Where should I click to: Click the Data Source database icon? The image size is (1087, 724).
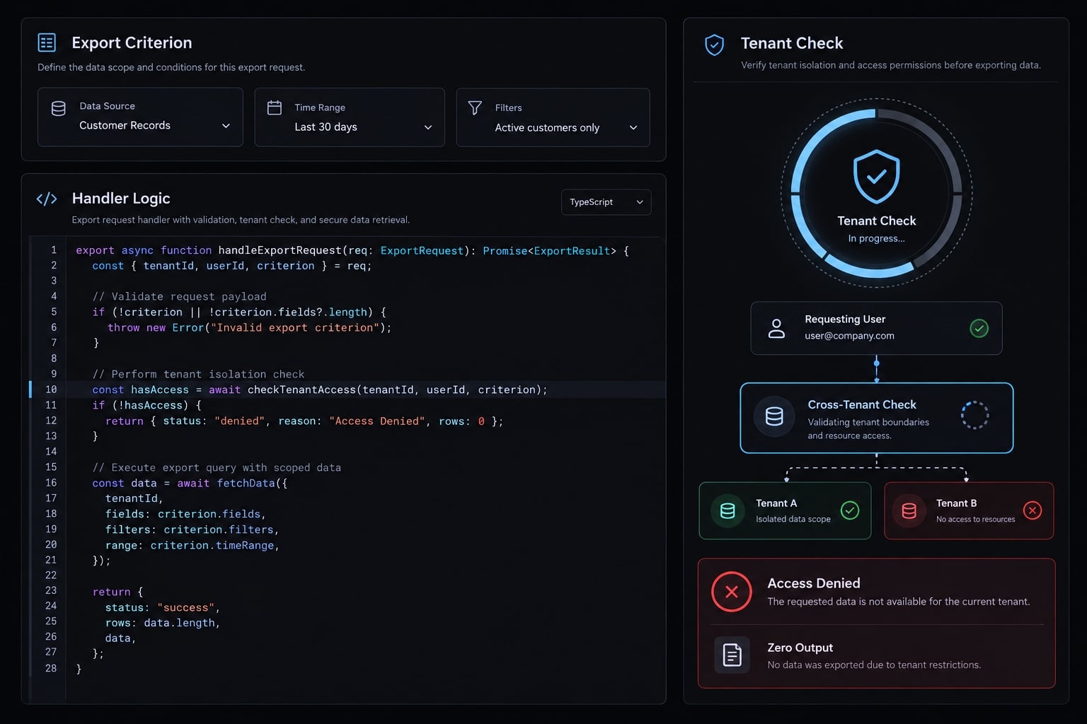[x=59, y=108]
